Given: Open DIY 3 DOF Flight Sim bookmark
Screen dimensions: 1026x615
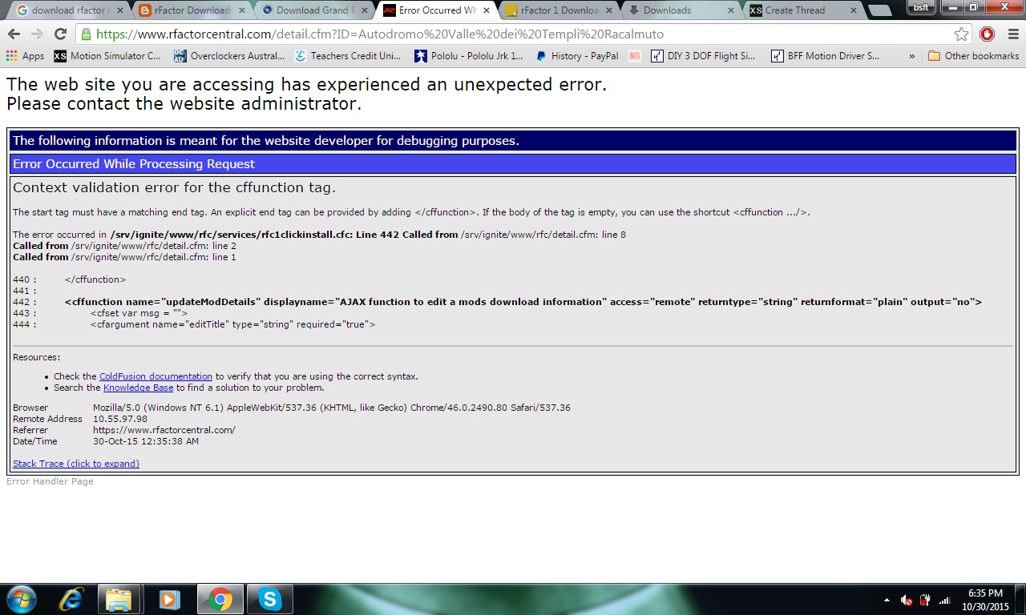Looking at the screenshot, I should pyautogui.click(x=704, y=56).
